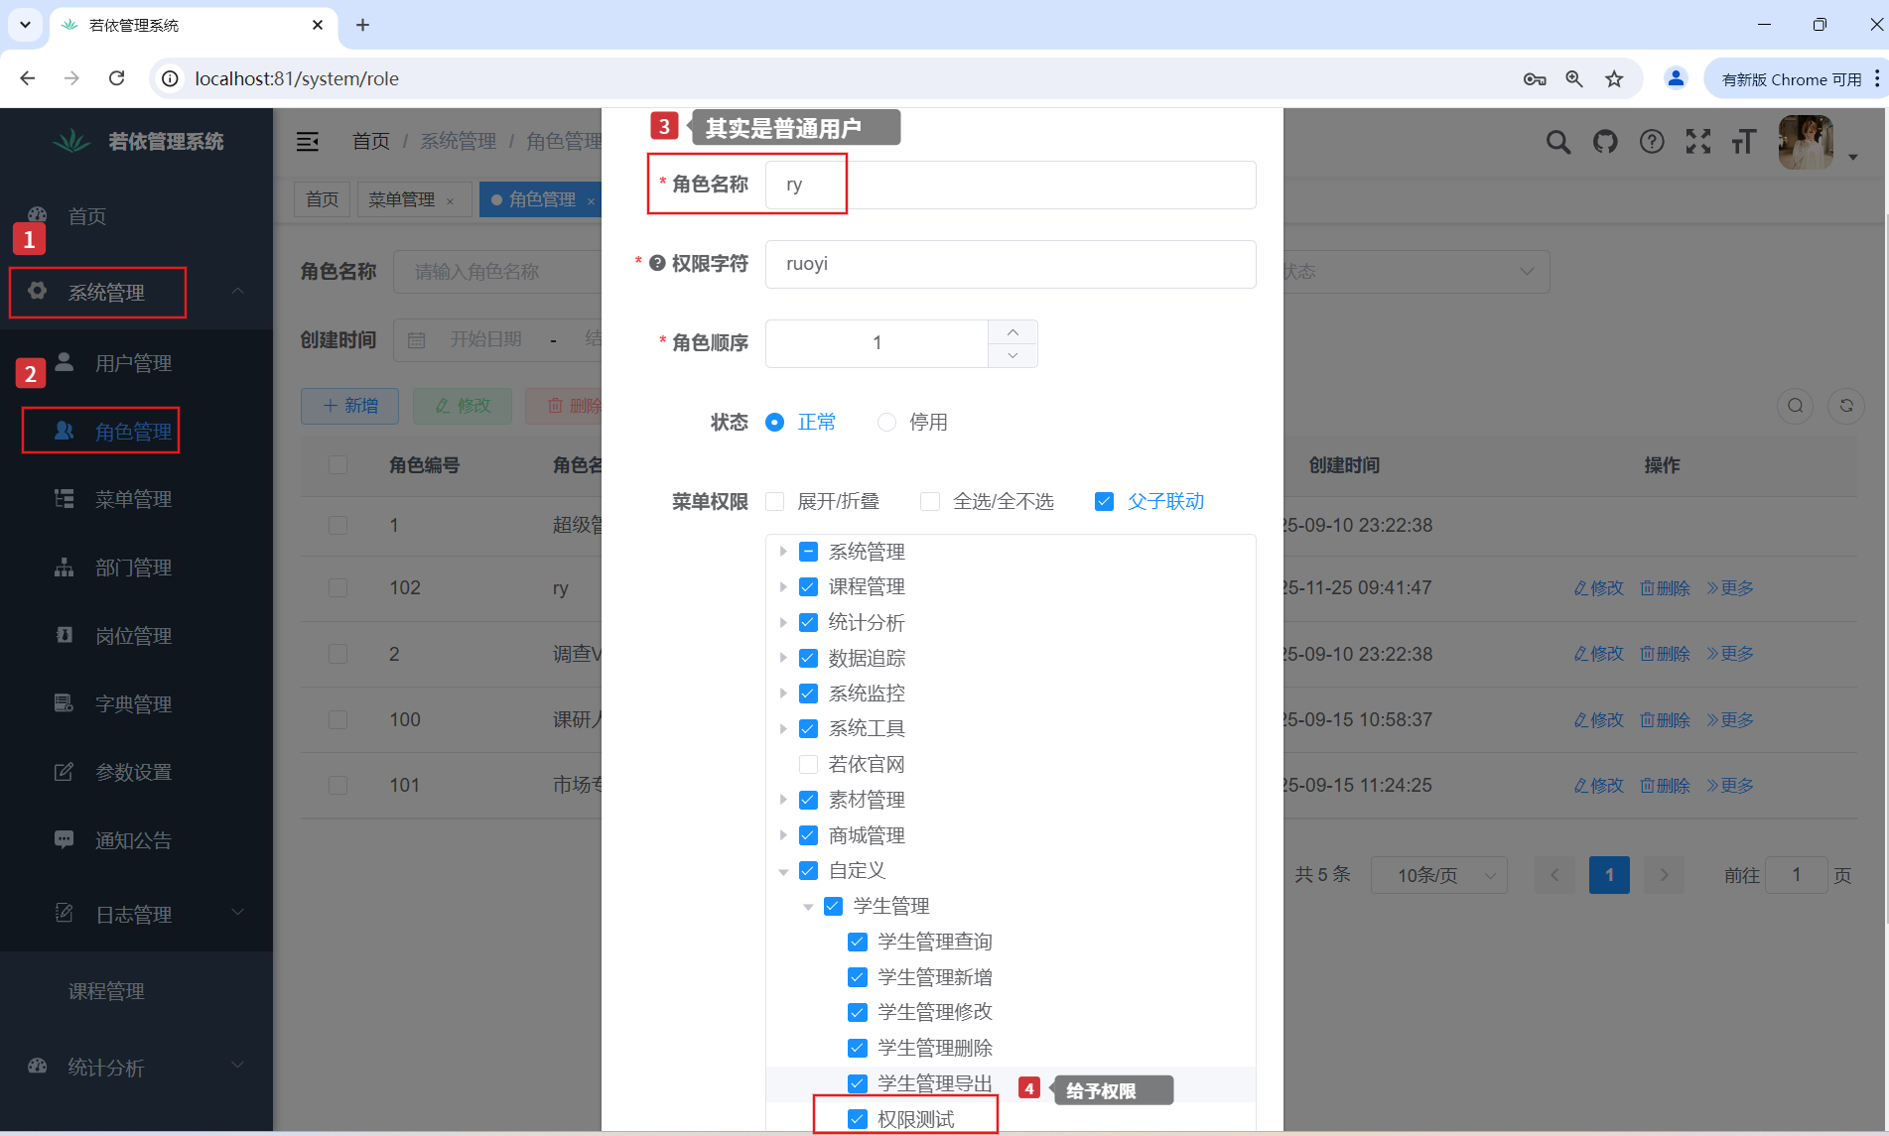Uncheck the 父子联动 checkbox
The image size is (1889, 1136).
coord(1104,502)
